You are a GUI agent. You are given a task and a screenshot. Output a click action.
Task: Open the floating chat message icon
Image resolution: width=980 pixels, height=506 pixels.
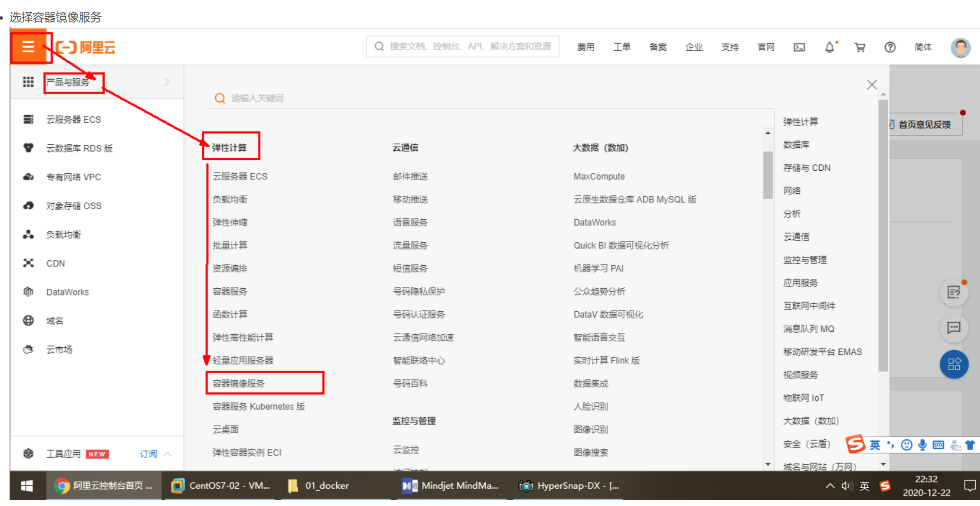pos(954,328)
